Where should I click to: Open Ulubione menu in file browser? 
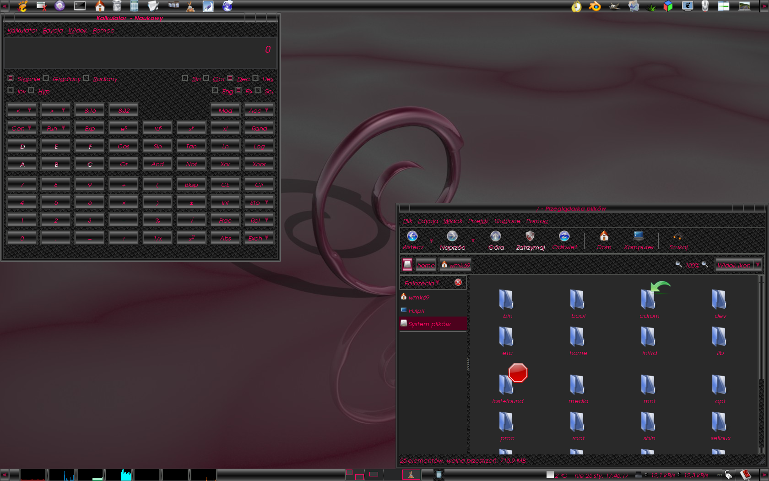coord(507,221)
